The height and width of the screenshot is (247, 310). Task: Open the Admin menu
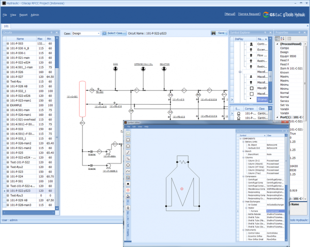[35, 15]
